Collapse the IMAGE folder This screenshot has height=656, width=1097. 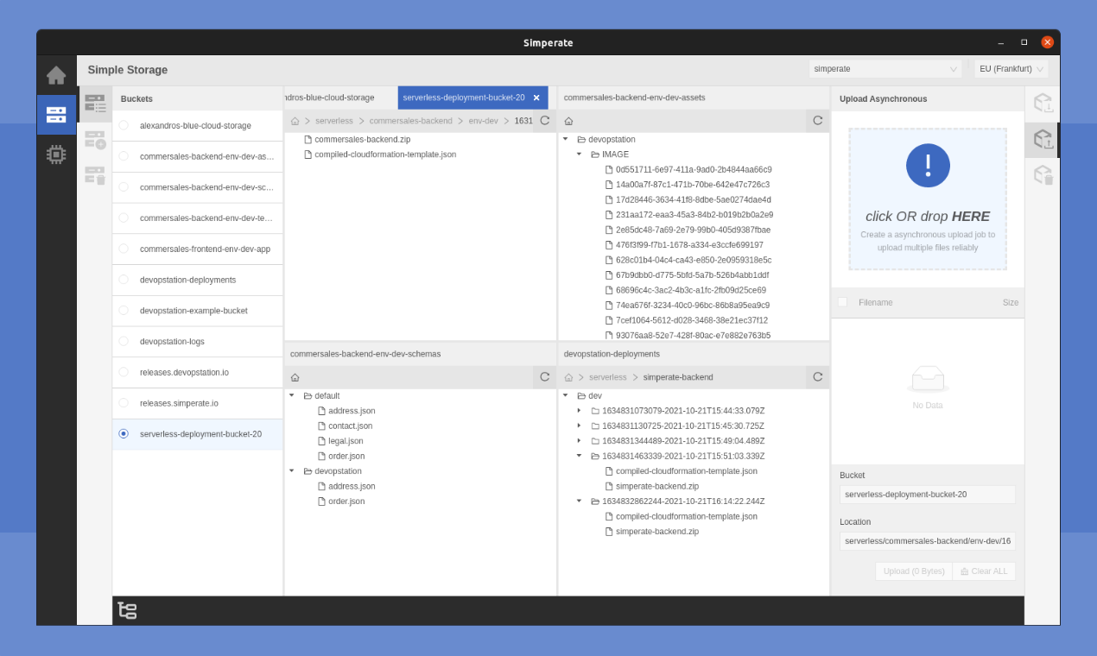click(x=579, y=155)
